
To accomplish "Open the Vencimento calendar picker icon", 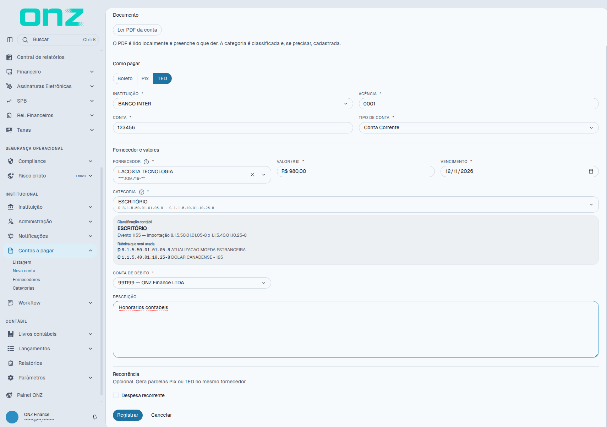I will pyautogui.click(x=591, y=171).
